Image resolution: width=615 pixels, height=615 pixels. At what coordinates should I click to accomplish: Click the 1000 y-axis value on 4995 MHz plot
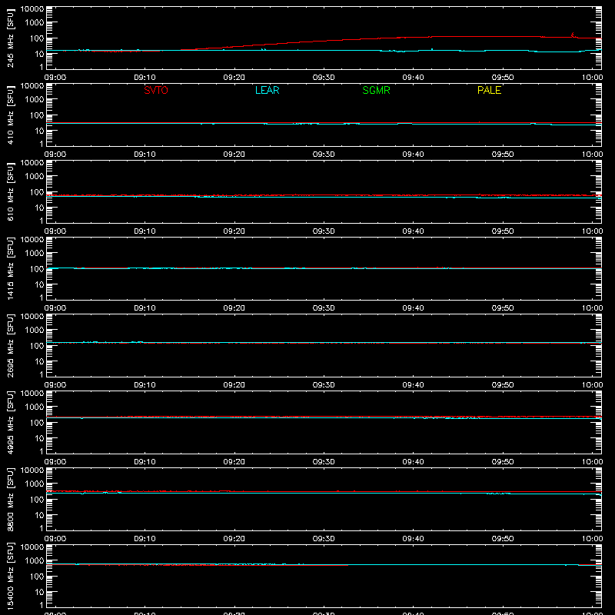coord(35,407)
